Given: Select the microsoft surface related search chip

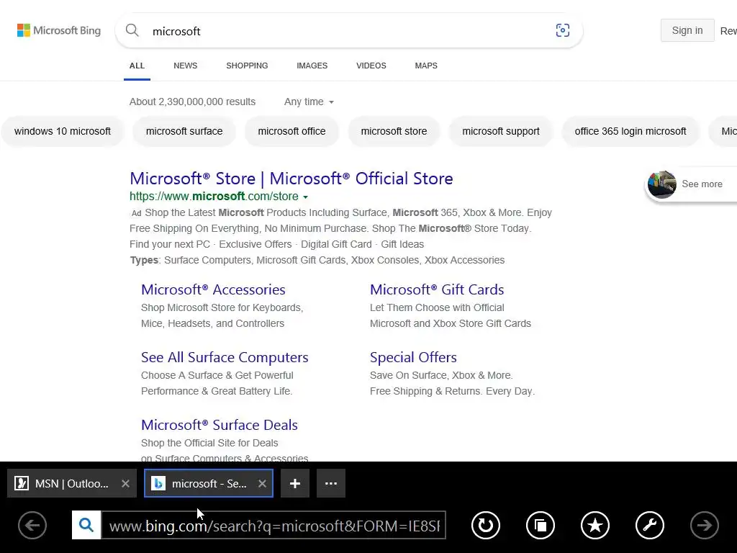Looking at the screenshot, I should tap(184, 131).
